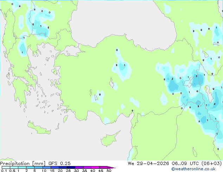Click the 35–40 mm legend swatch
Viewport: 223px width, 172px height.
coord(87,167)
